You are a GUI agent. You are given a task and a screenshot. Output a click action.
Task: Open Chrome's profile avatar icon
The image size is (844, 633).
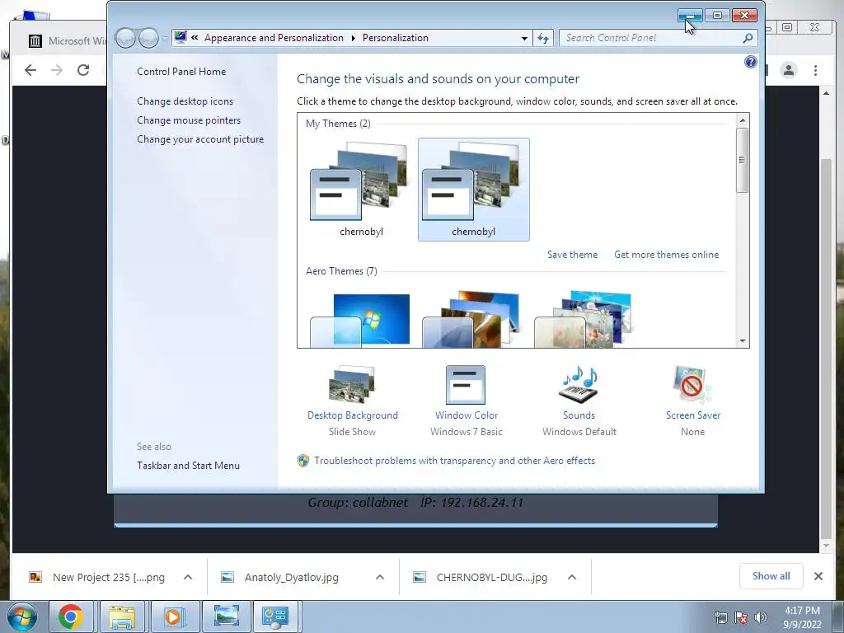pos(789,70)
